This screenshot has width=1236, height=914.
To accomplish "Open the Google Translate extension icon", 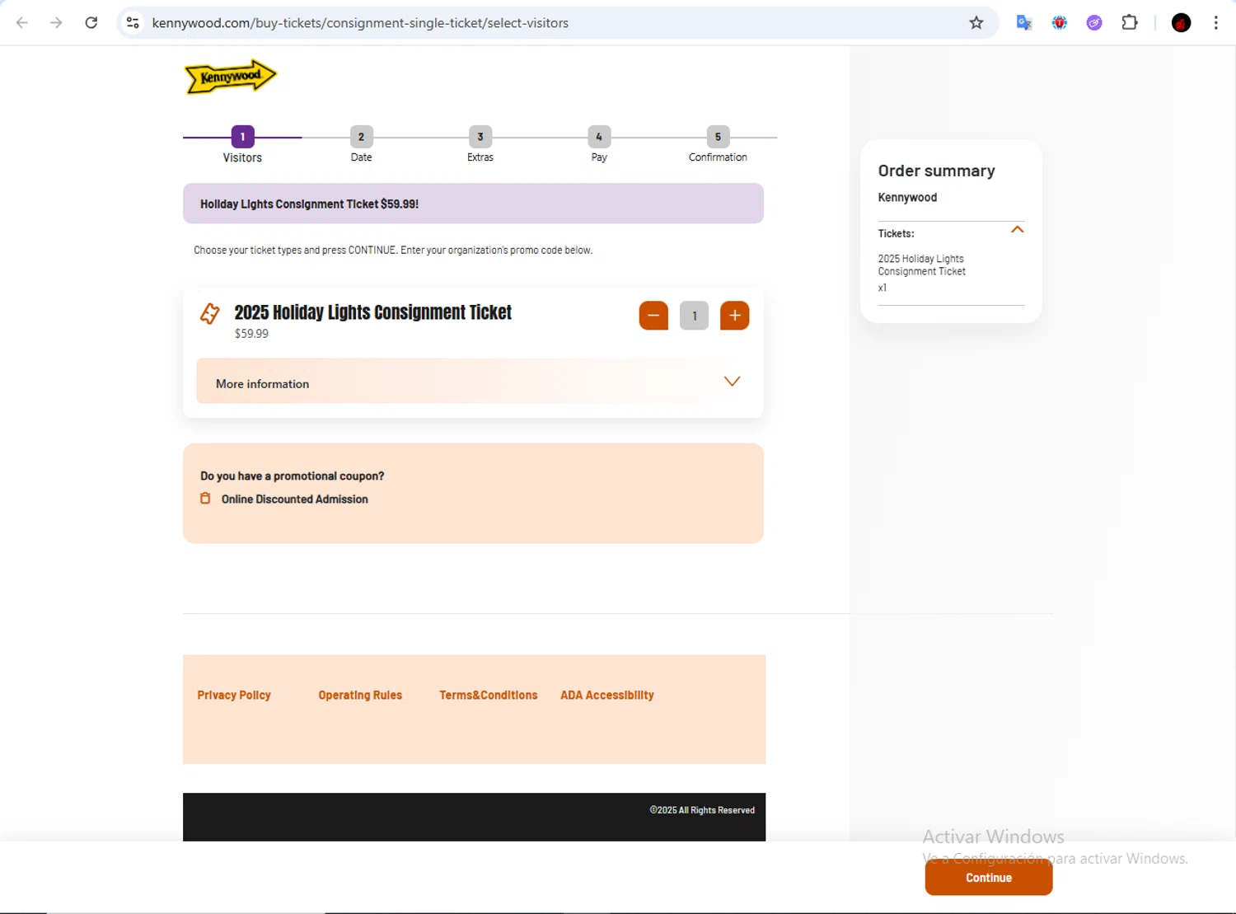I will (x=1024, y=23).
